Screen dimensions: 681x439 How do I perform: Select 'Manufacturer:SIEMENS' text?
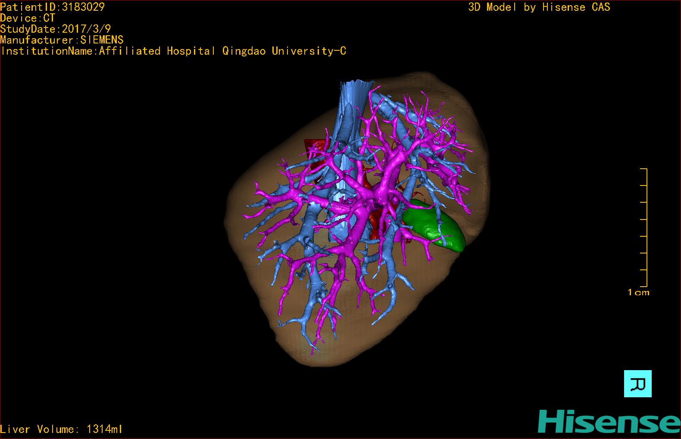(62, 40)
